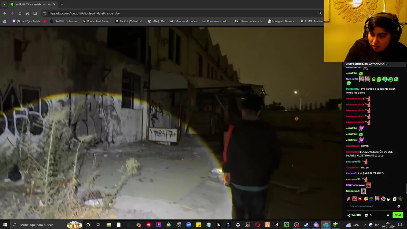Open Opera browser from the taskbar
This screenshot has width=407, height=229.
coord(257,225)
